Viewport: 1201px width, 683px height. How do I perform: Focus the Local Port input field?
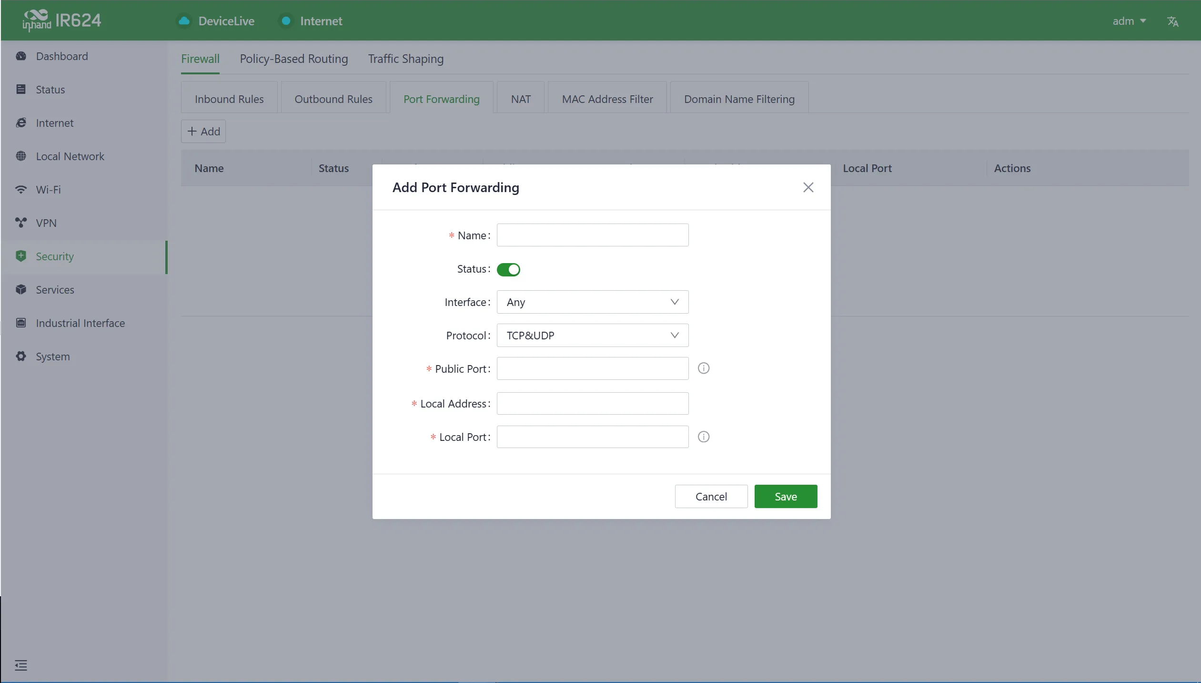[x=593, y=437]
